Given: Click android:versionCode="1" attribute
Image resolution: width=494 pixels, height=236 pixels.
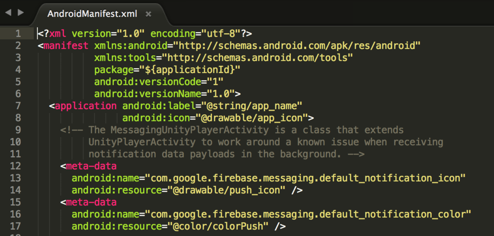Looking at the screenshot, I should [x=159, y=82].
